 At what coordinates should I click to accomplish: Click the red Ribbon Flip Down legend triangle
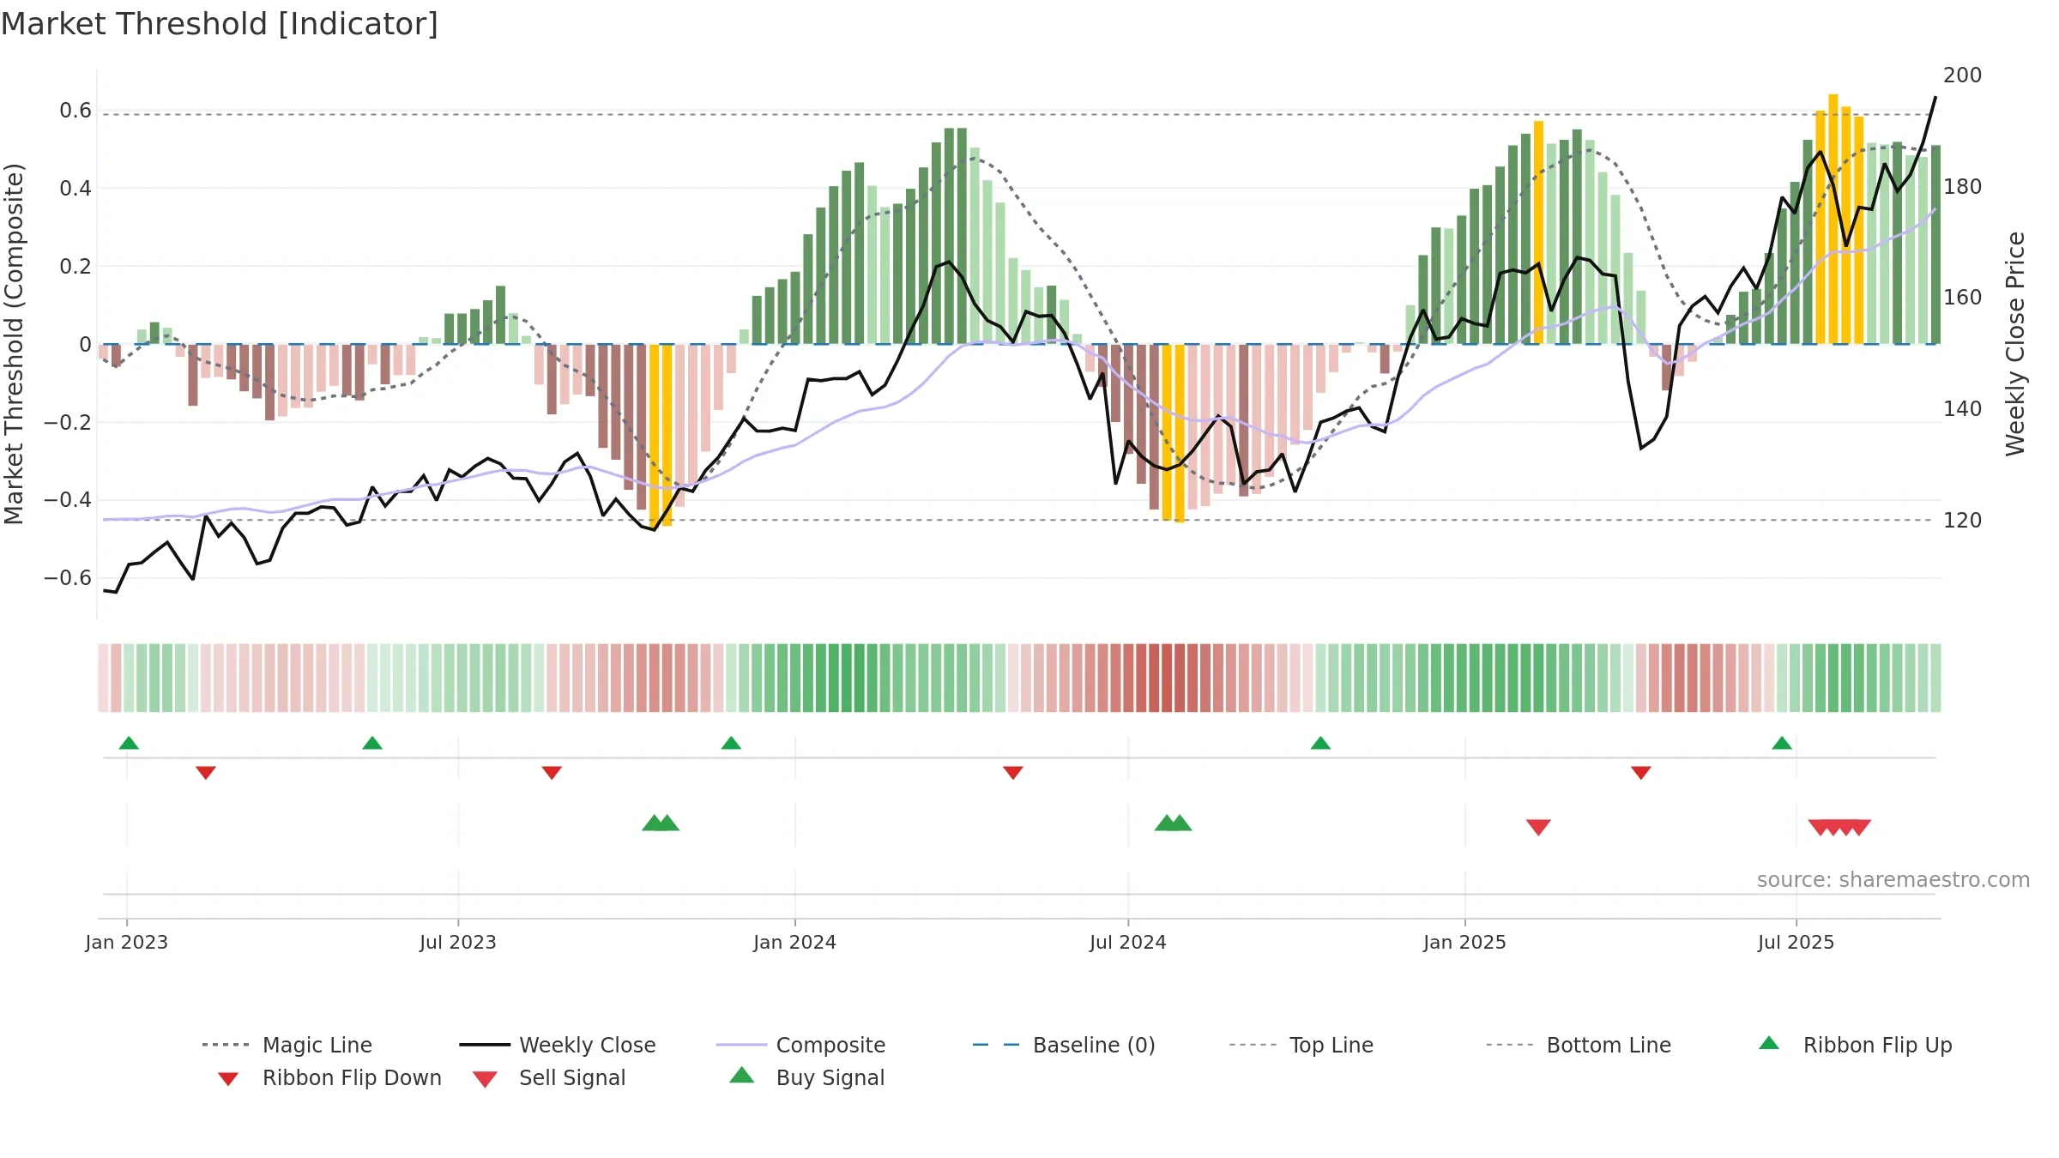(x=228, y=1078)
